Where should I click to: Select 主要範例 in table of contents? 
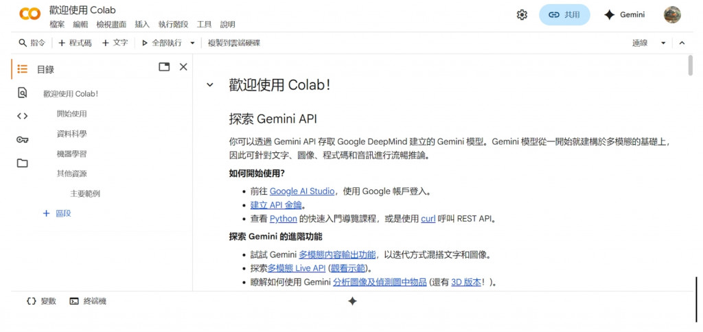[85, 193]
